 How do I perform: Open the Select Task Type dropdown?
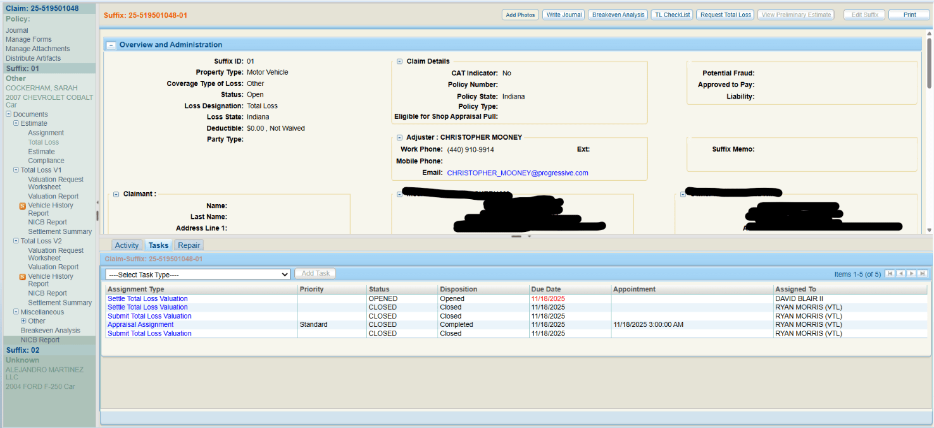pyautogui.click(x=197, y=274)
